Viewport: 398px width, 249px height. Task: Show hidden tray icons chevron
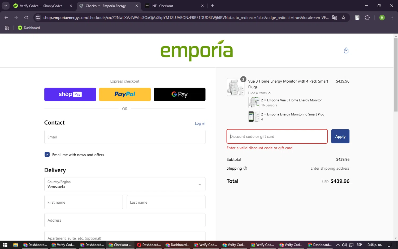click(338, 245)
